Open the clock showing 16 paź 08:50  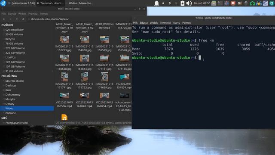[x=202, y=3]
